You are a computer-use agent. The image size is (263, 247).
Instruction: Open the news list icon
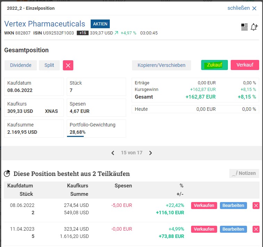click(244, 27)
